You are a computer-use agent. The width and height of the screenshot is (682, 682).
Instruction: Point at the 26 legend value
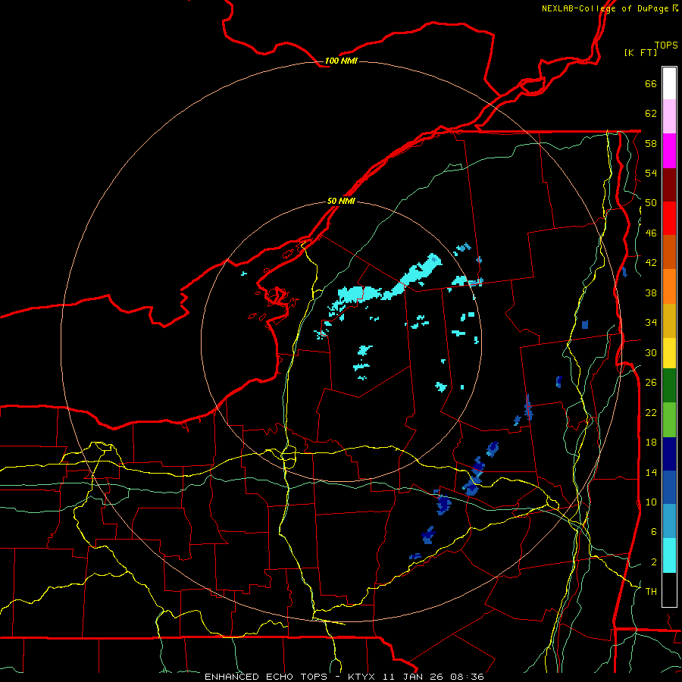(x=651, y=382)
